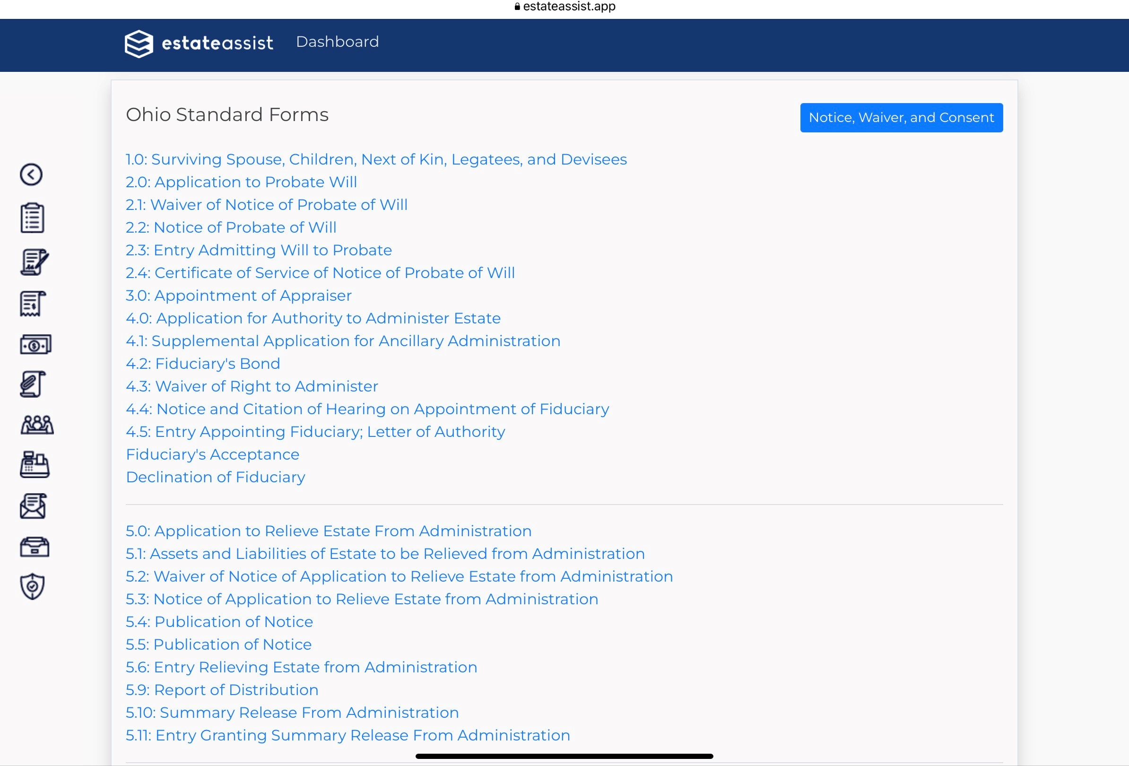Image resolution: width=1129 pixels, height=766 pixels.
Task: Open 2.3 Entry Admitting Will to Probate
Action: coord(259,250)
